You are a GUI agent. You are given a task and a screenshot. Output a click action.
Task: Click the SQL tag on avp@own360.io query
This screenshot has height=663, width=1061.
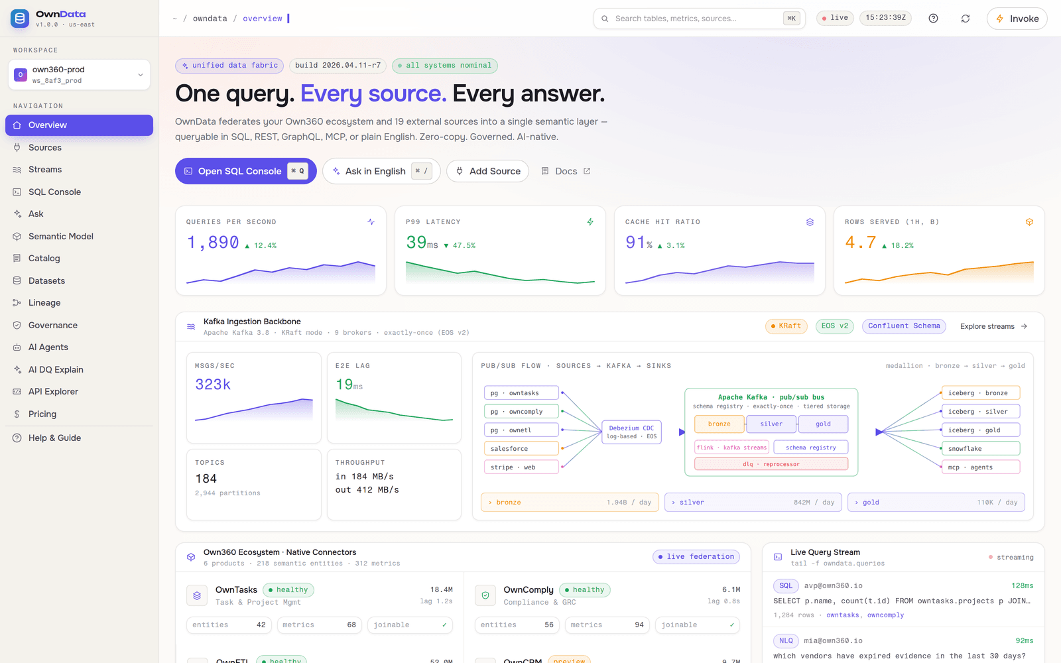click(x=786, y=586)
